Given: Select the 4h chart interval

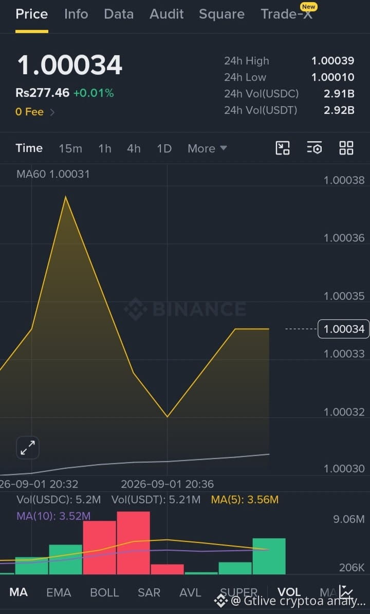Looking at the screenshot, I should point(134,148).
